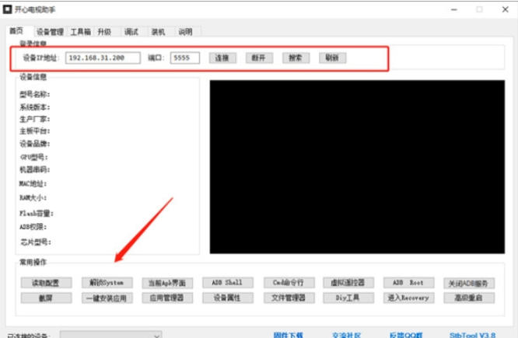Open Diy工具
Screen dimensions: 518x338
[x=348, y=298]
